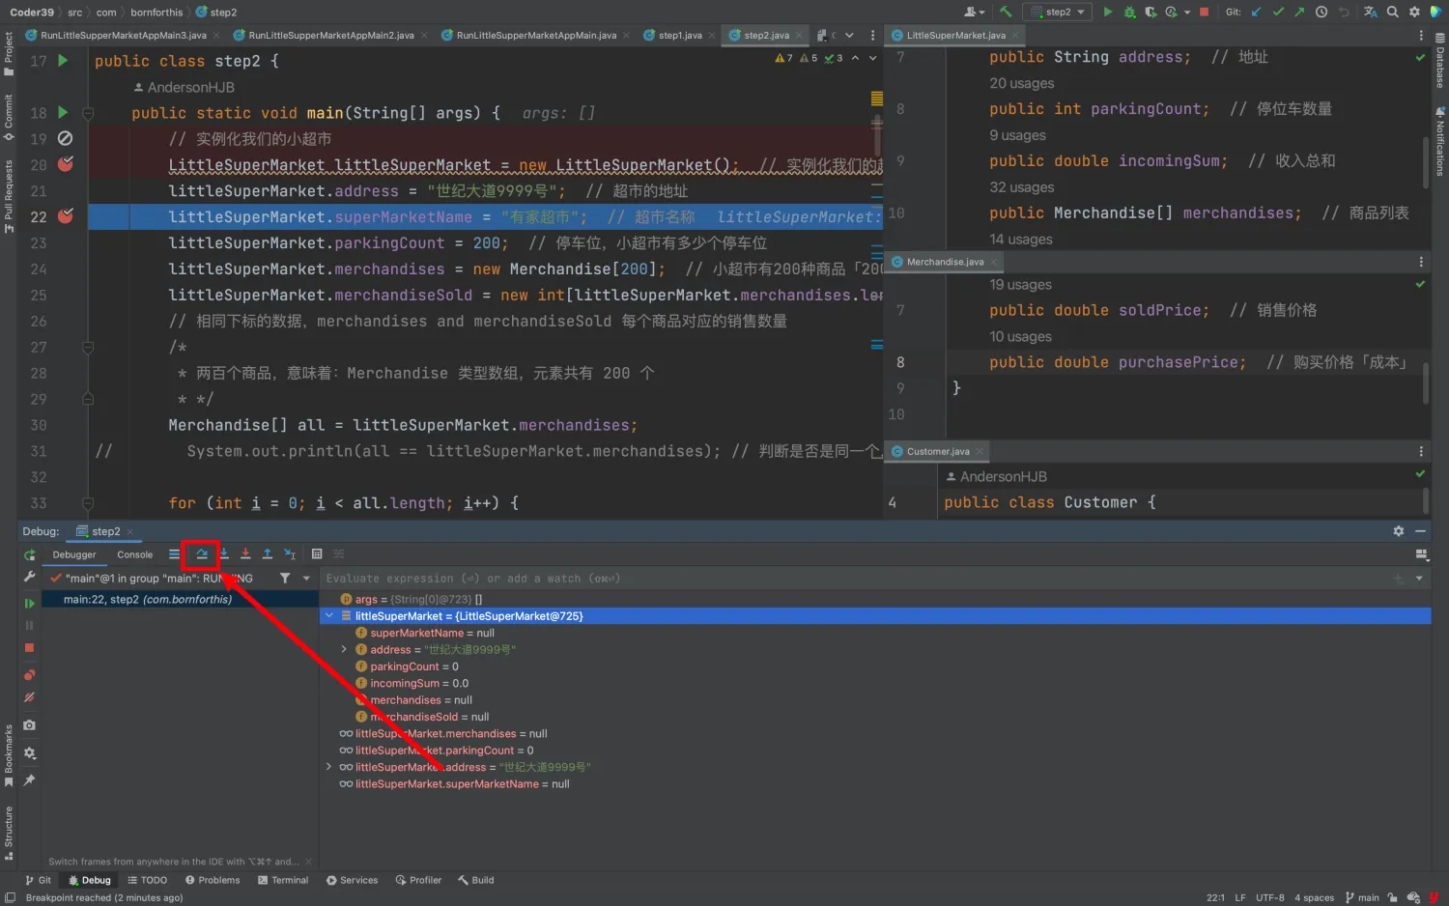
Task: Open the Terminal tool window tab
Action: [x=283, y=880]
